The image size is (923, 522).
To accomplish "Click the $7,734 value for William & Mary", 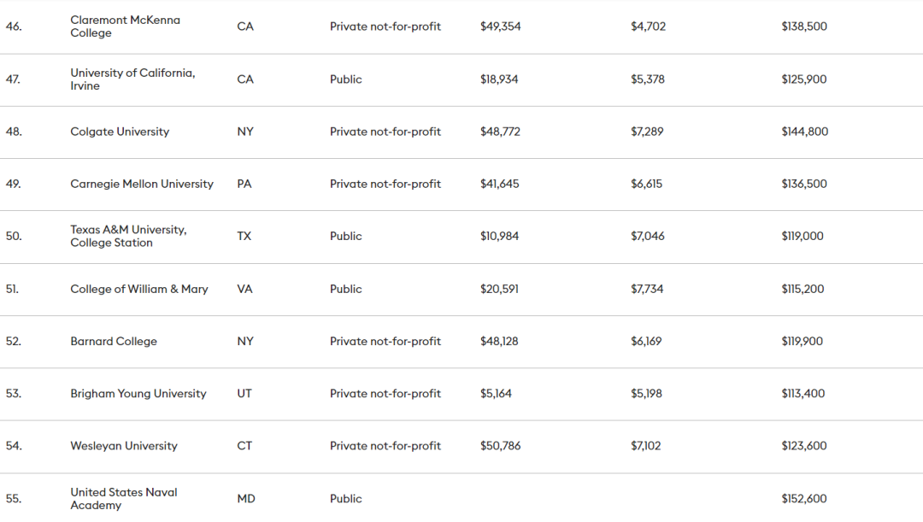I will click(648, 289).
